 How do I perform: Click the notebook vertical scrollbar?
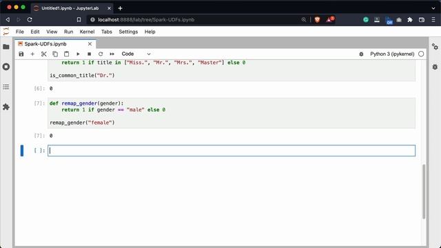(424, 192)
